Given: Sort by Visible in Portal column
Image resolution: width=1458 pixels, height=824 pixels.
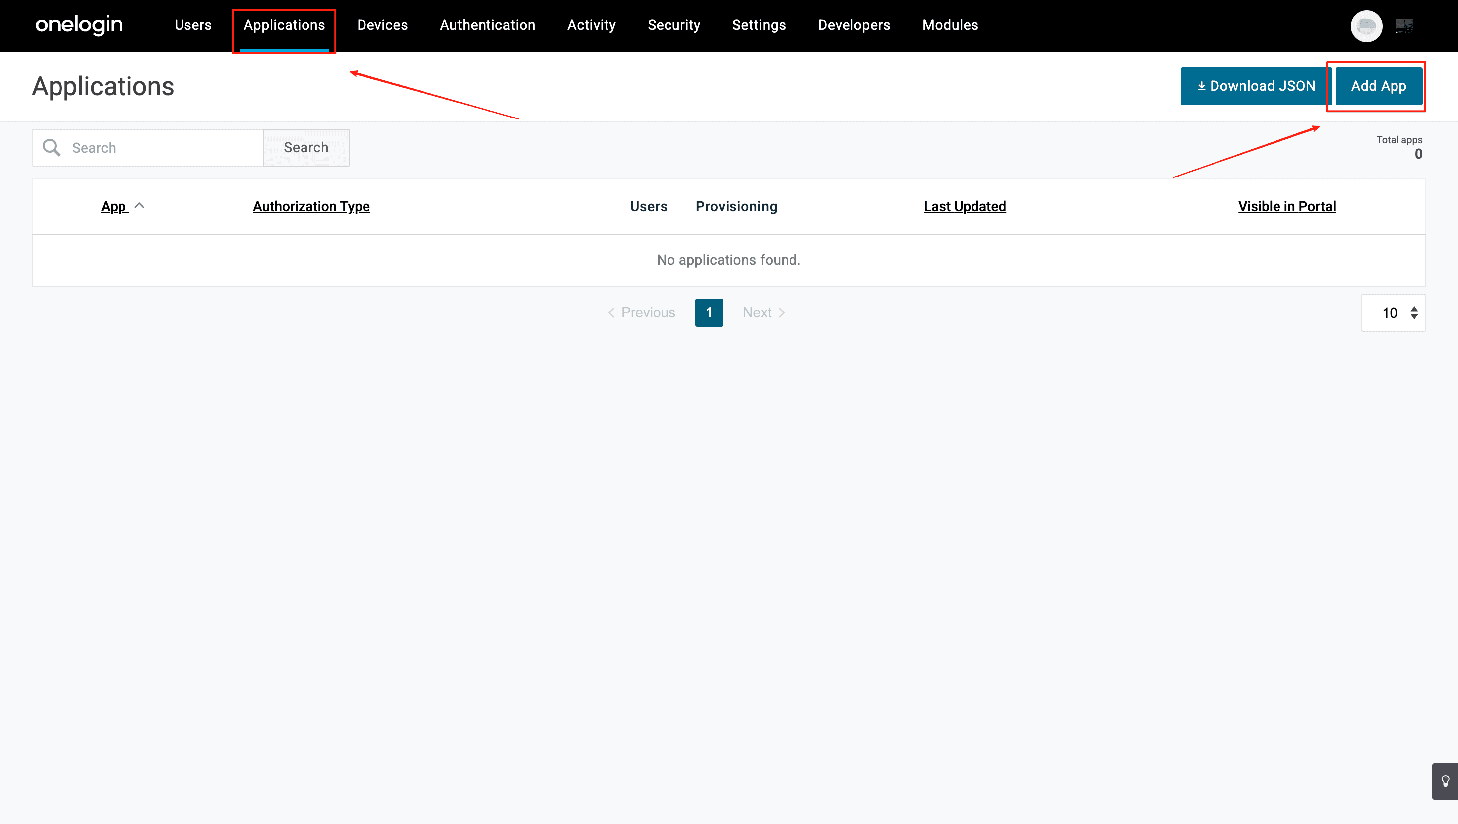Looking at the screenshot, I should coord(1286,207).
